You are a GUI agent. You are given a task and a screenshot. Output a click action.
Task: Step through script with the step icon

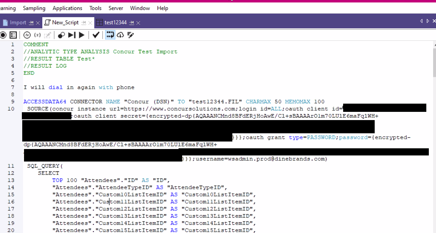point(72,35)
